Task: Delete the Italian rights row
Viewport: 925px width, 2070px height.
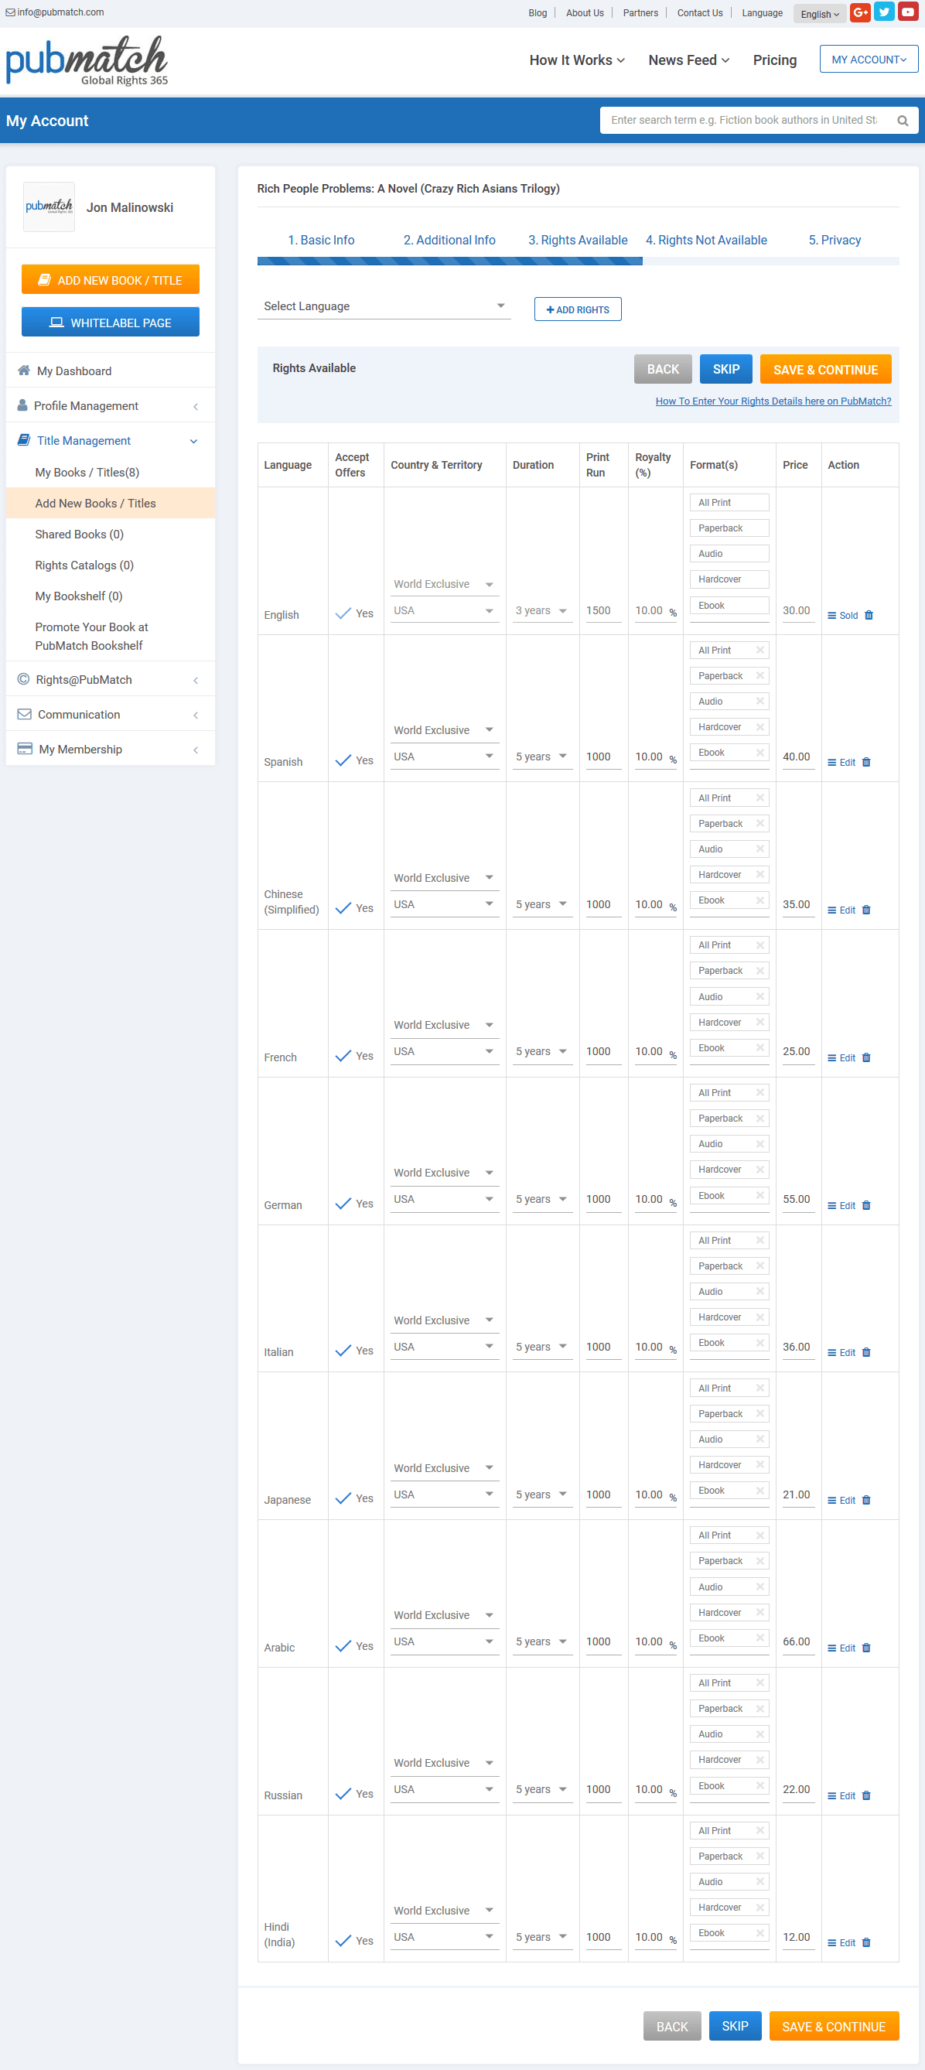Action: coord(866,1352)
